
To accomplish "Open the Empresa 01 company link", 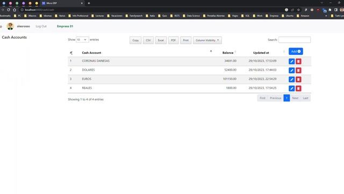I will point(65,26).
